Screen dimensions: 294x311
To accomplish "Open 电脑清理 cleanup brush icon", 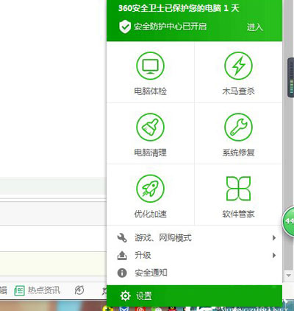I will click(150, 127).
